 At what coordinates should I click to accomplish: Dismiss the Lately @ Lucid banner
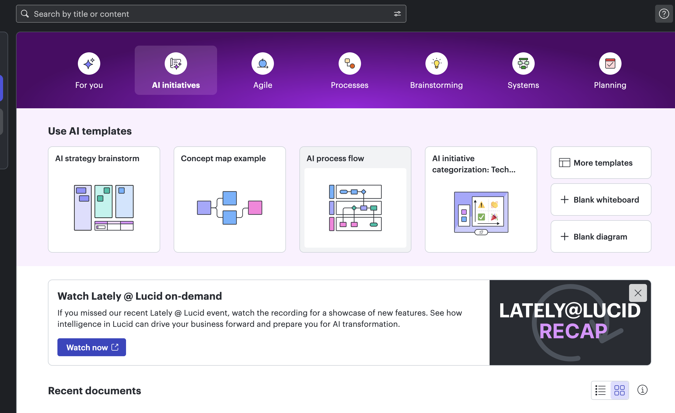[x=638, y=293]
